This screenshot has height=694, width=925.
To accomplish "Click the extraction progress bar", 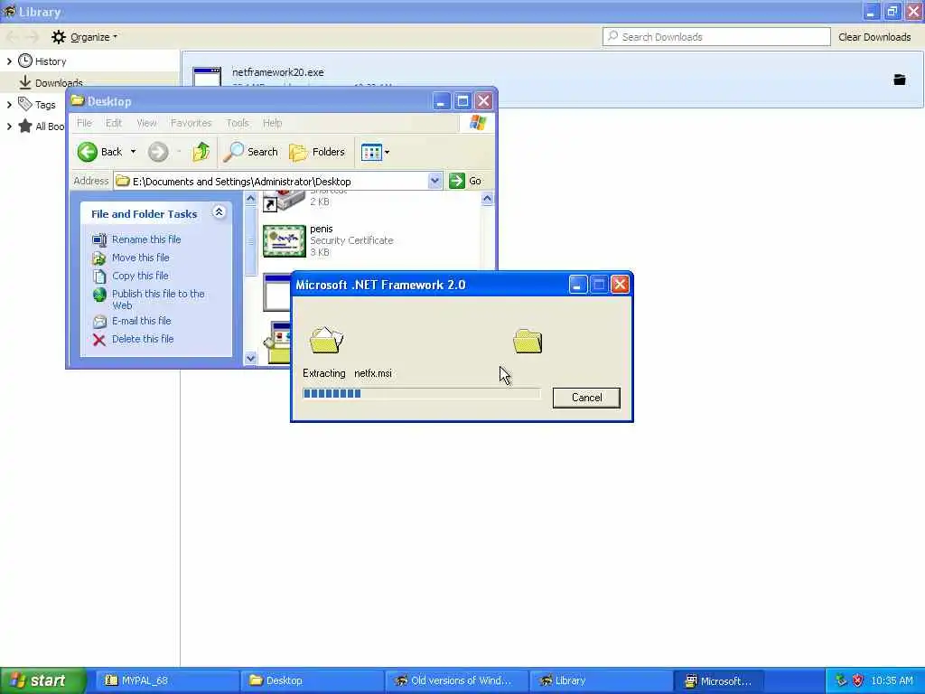I will [x=421, y=394].
